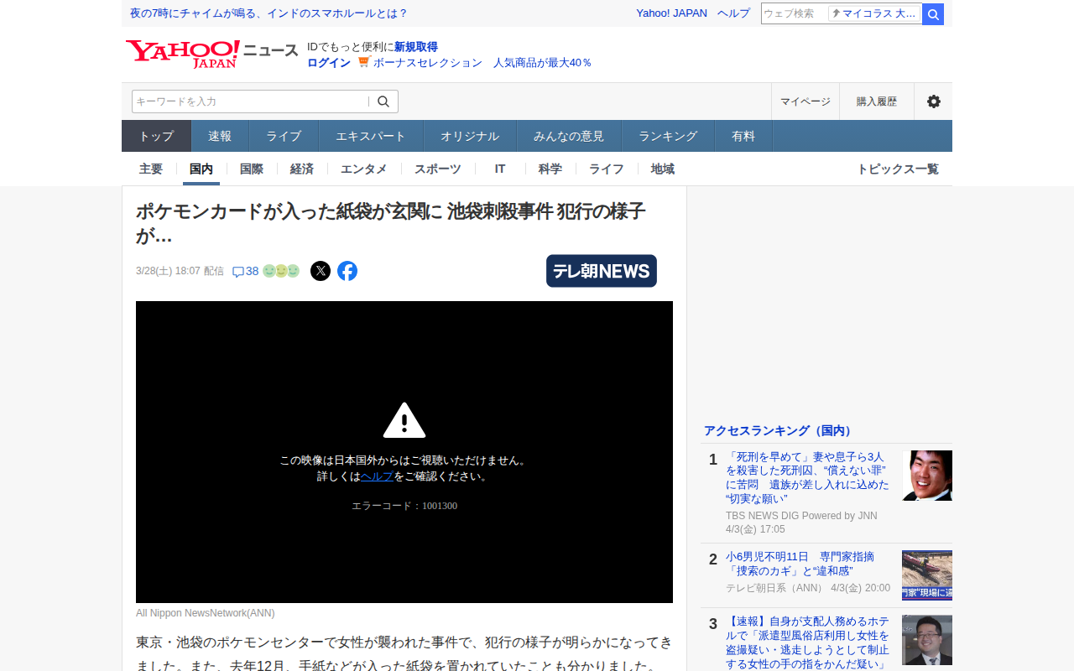This screenshot has height=671, width=1074.
Task: Switch to the 速報 tab
Action: click(x=220, y=136)
